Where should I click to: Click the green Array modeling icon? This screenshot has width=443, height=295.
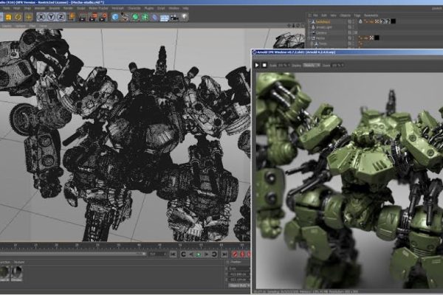[x=145, y=17]
